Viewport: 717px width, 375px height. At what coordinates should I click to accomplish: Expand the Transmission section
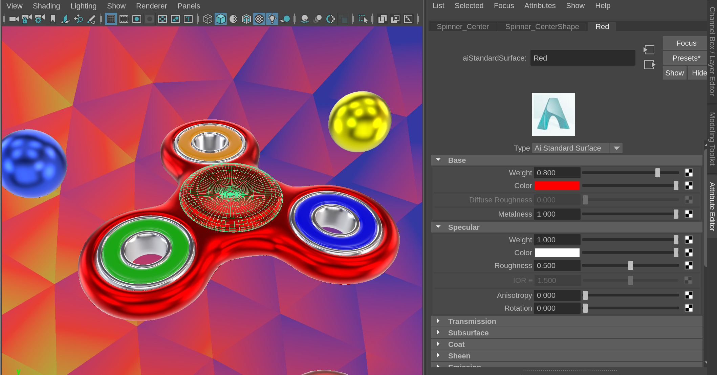pyautogui.click(x=438, y=322)
